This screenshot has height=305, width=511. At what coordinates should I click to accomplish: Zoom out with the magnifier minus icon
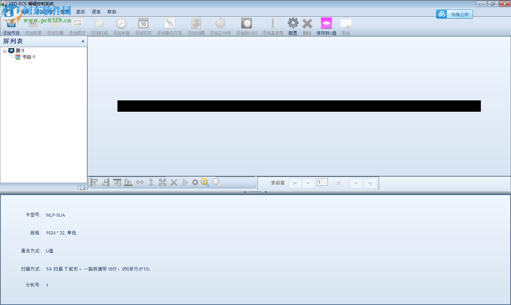(x=216, y=182)
